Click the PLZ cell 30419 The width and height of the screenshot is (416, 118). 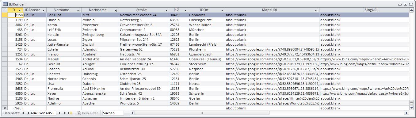click(x=178, y=15)
